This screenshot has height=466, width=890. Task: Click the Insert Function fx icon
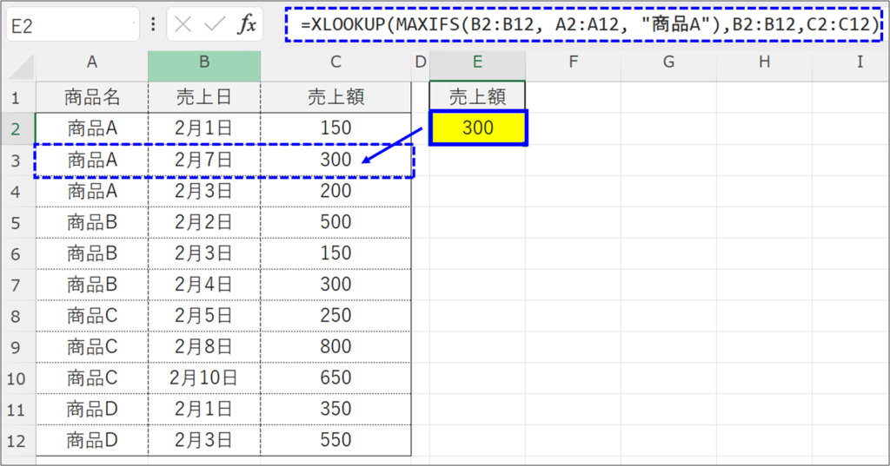click(x=248, y=24)
